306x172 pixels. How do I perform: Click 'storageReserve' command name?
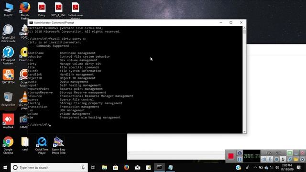tap(40, 92)
